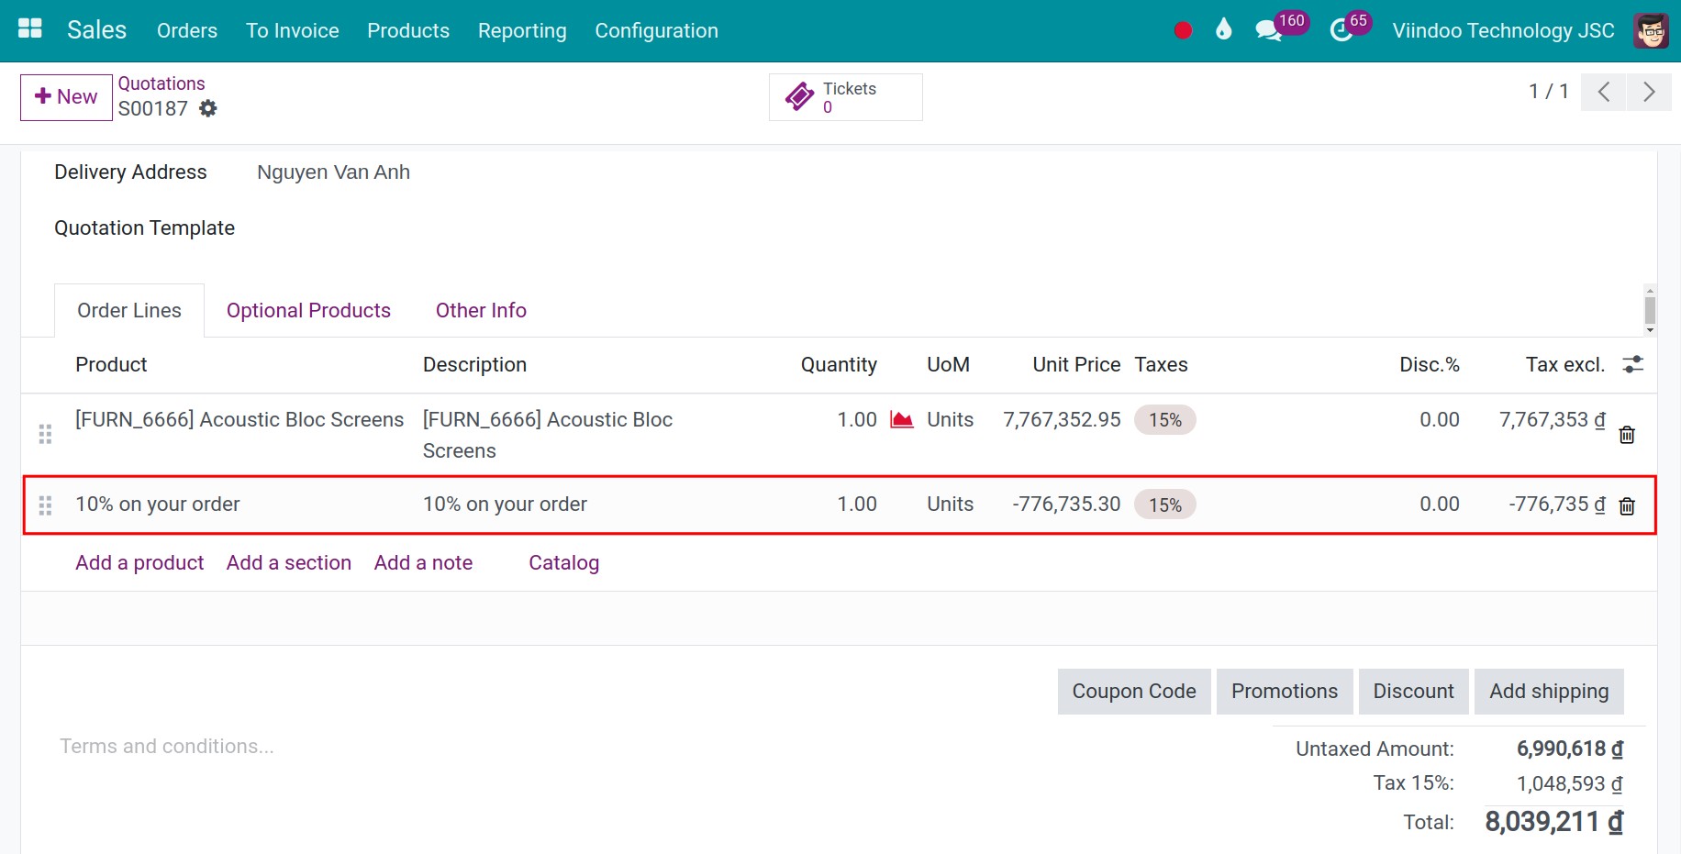Click the Add shipping button
Image resolution: width=1681 pixels, height=854 pixels.
point(1549,691)
